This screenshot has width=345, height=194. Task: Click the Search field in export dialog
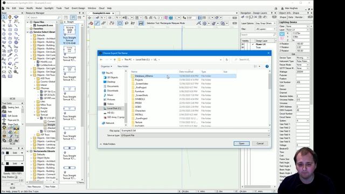click(251, 60)
